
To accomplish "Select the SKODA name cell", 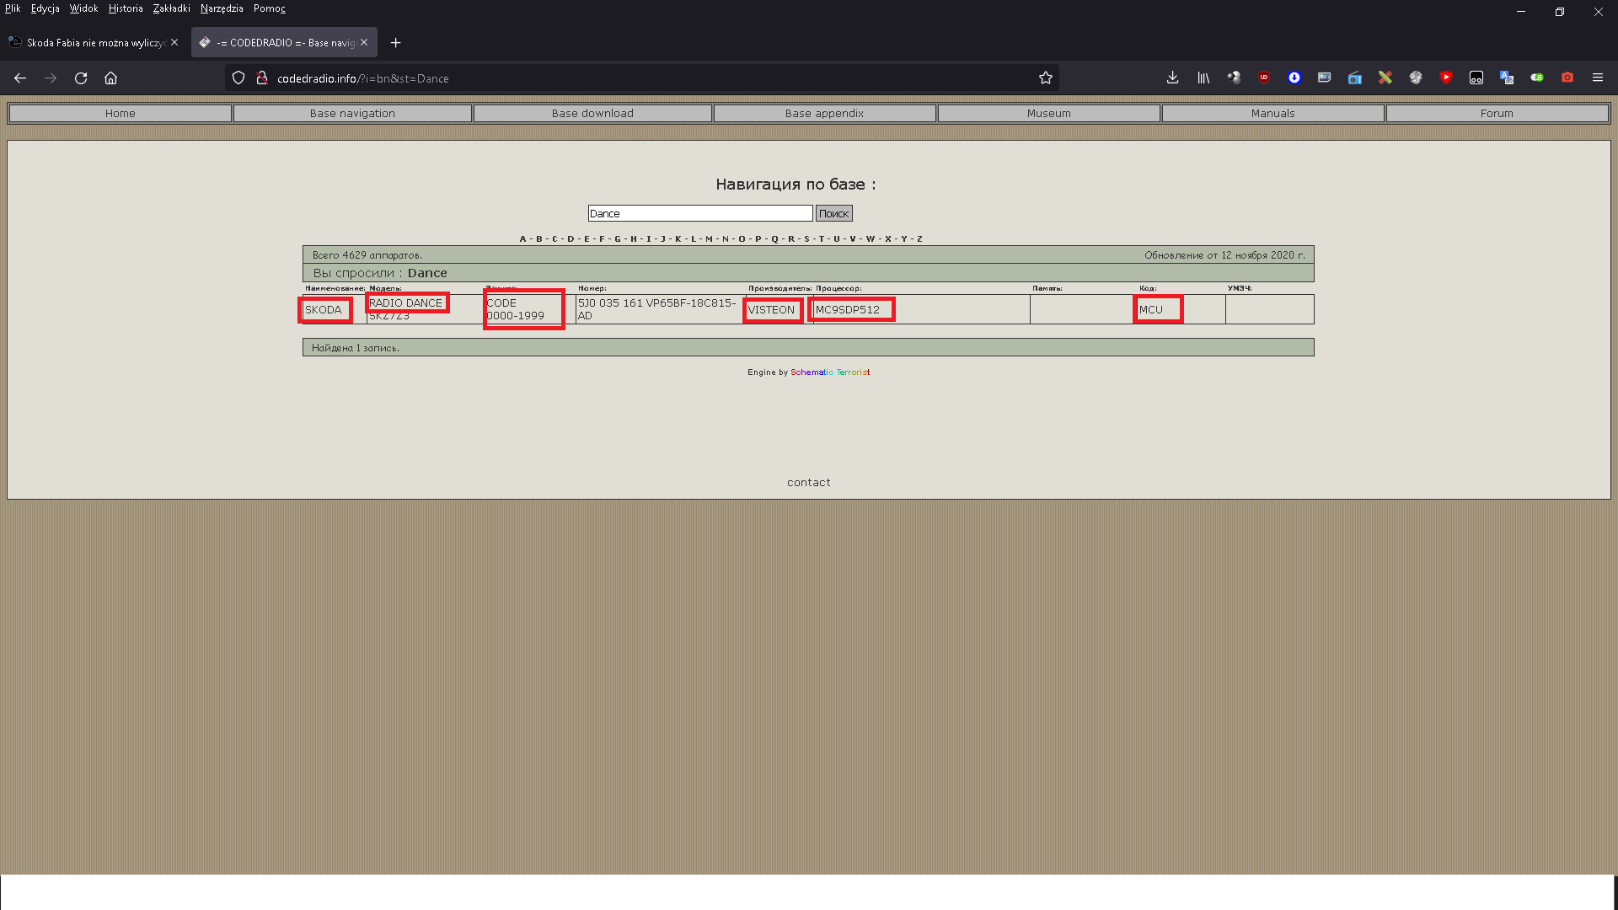I will (335, 309).
